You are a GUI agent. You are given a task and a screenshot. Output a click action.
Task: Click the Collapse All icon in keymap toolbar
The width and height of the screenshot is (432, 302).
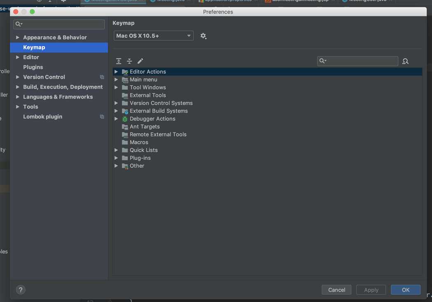point(129,61)
